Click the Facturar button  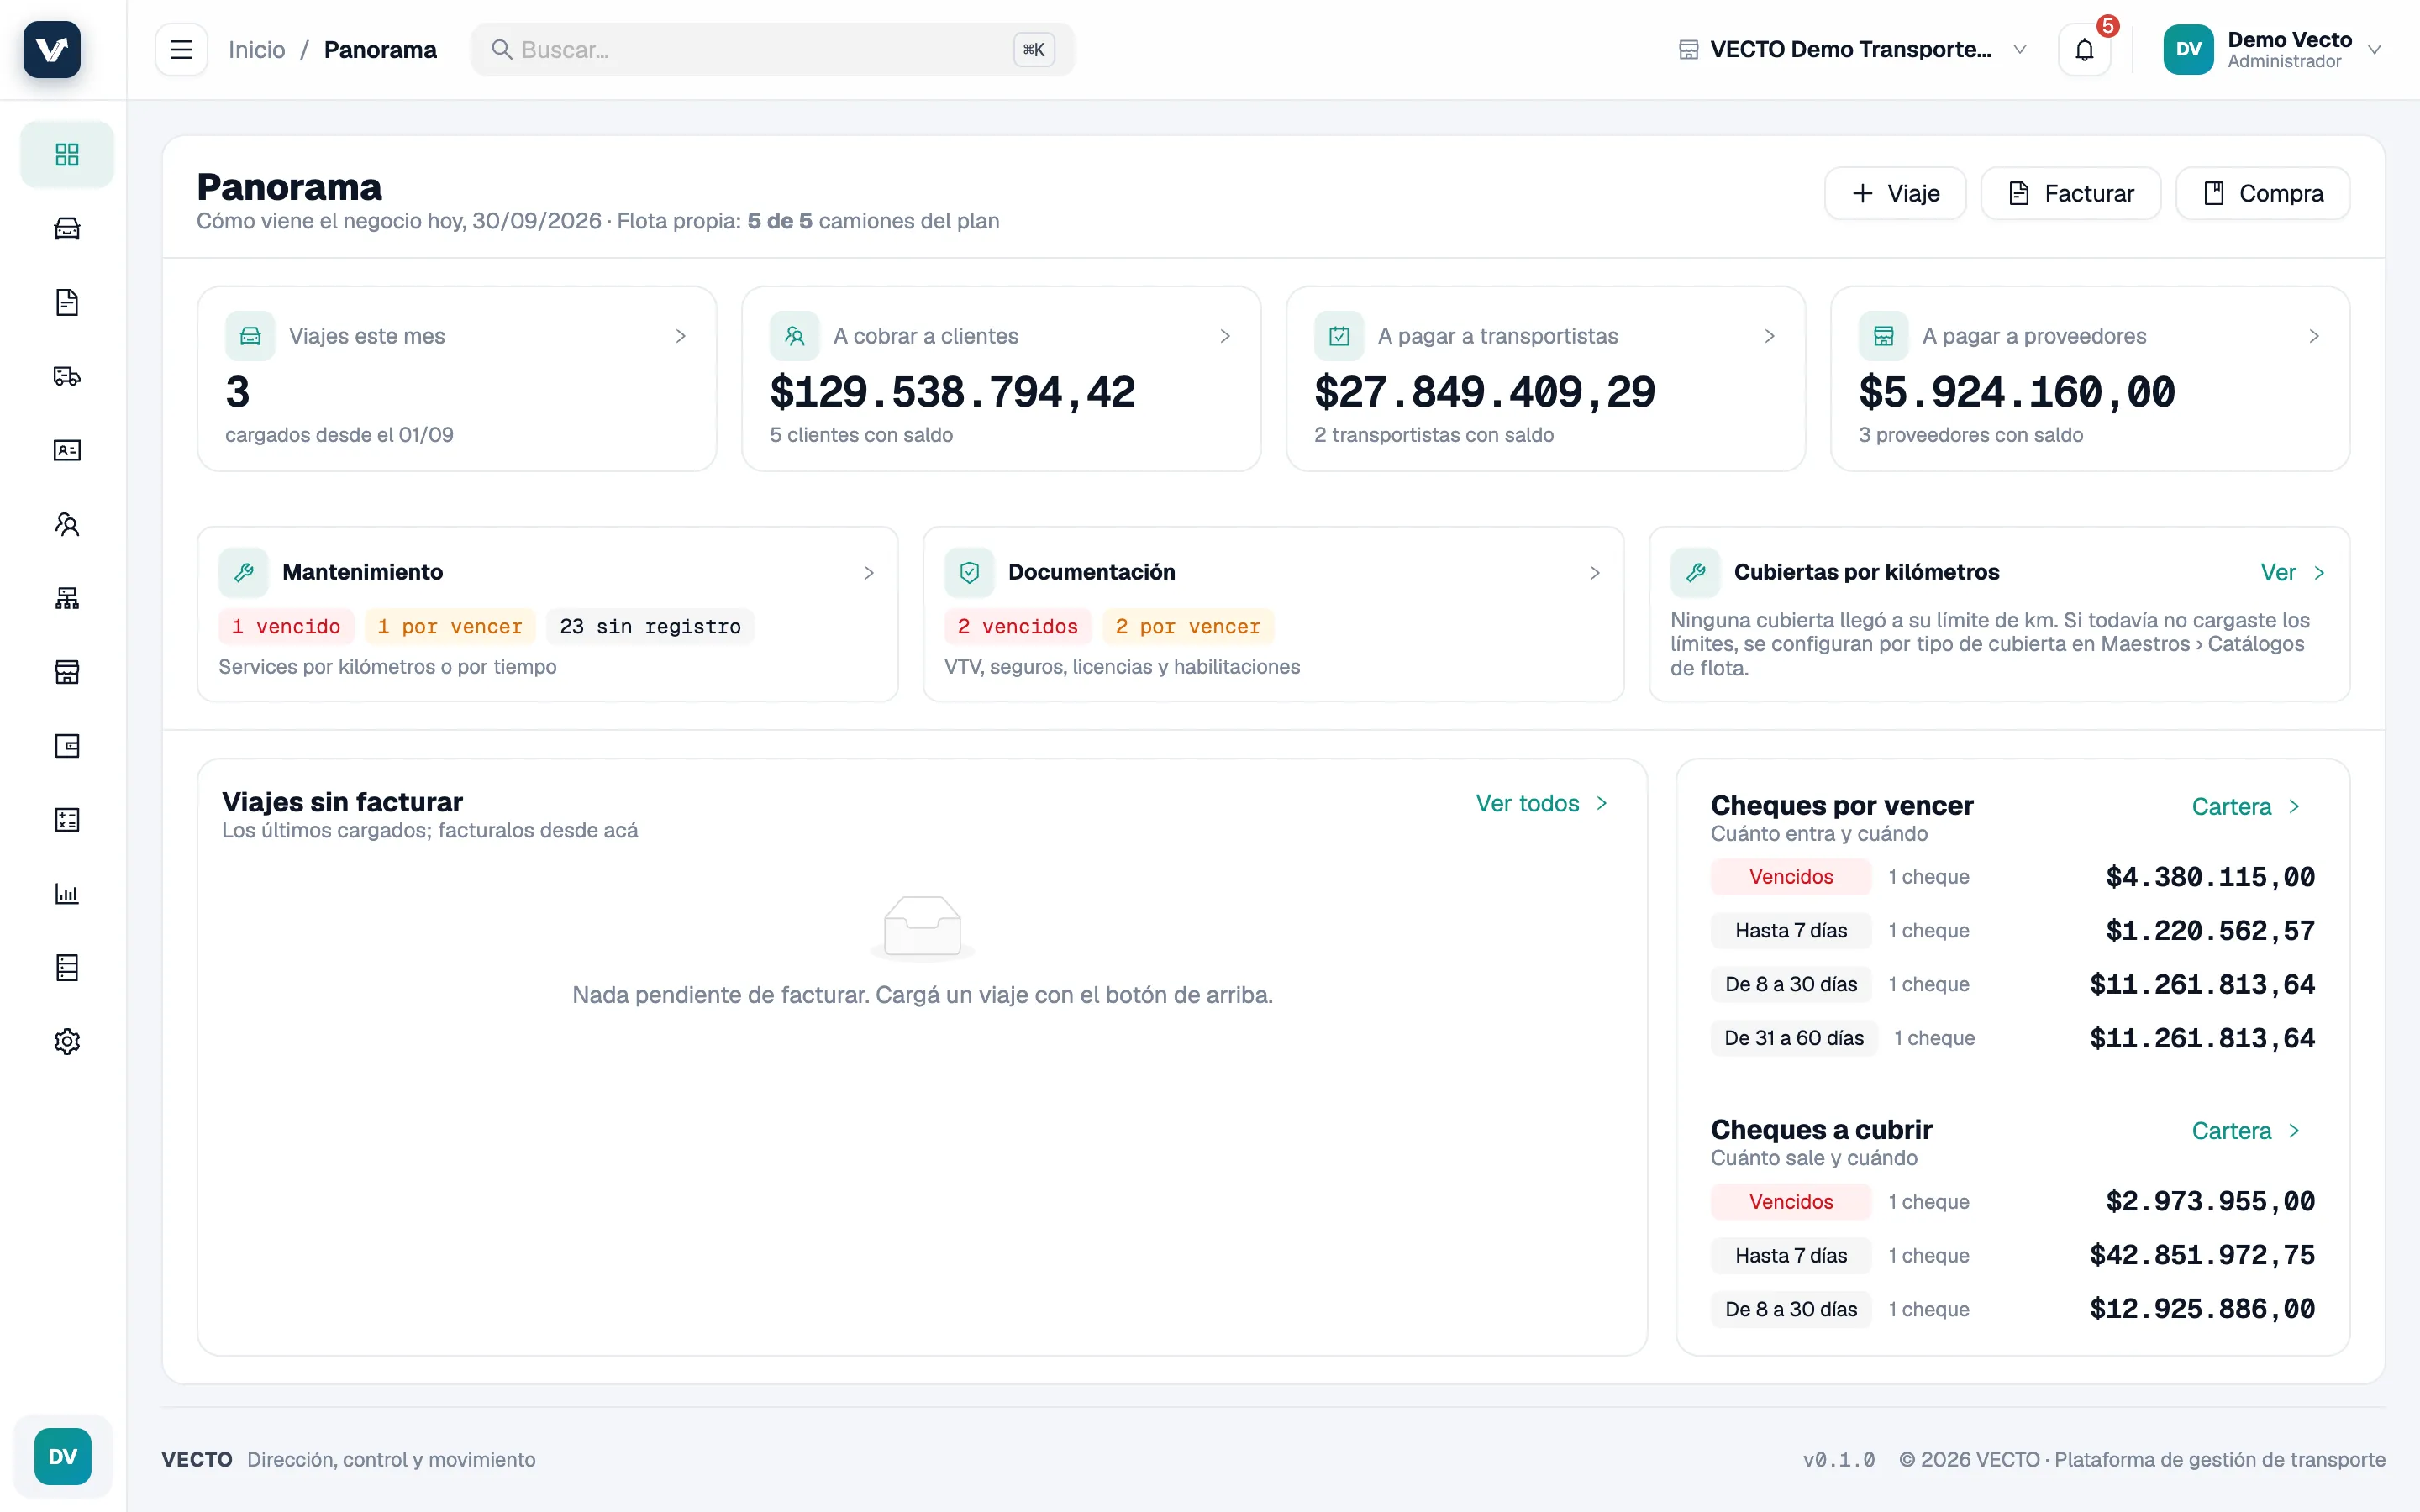2071,193
